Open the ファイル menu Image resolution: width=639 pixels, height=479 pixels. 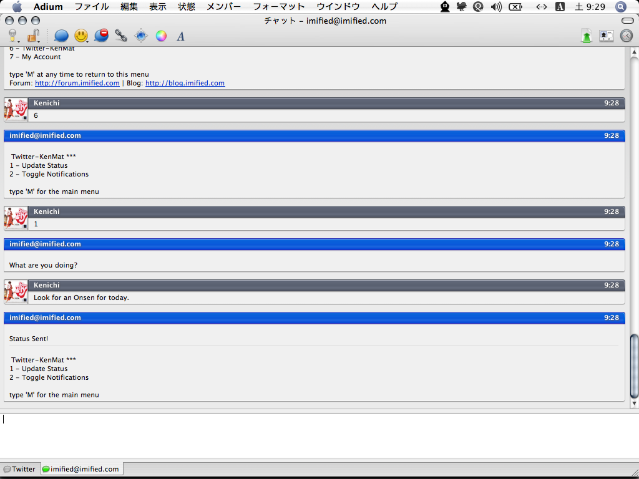tap(92, 6)
